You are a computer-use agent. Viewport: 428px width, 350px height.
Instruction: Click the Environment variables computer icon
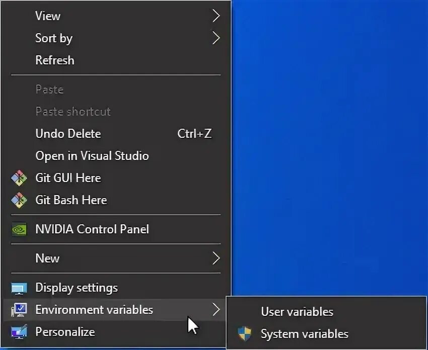tap(19, 310)
